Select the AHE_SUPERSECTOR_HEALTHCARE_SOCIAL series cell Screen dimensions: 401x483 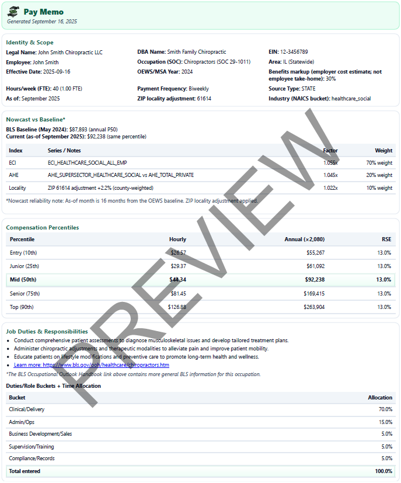click(121, 175)
